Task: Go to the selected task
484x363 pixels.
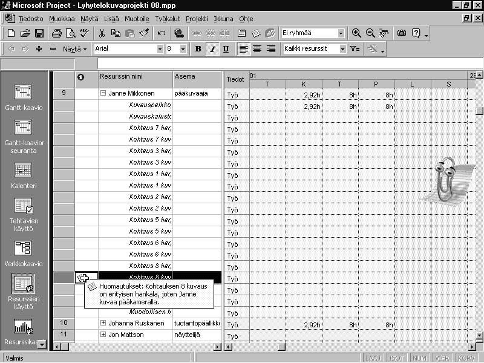Action: click(384, 33)
